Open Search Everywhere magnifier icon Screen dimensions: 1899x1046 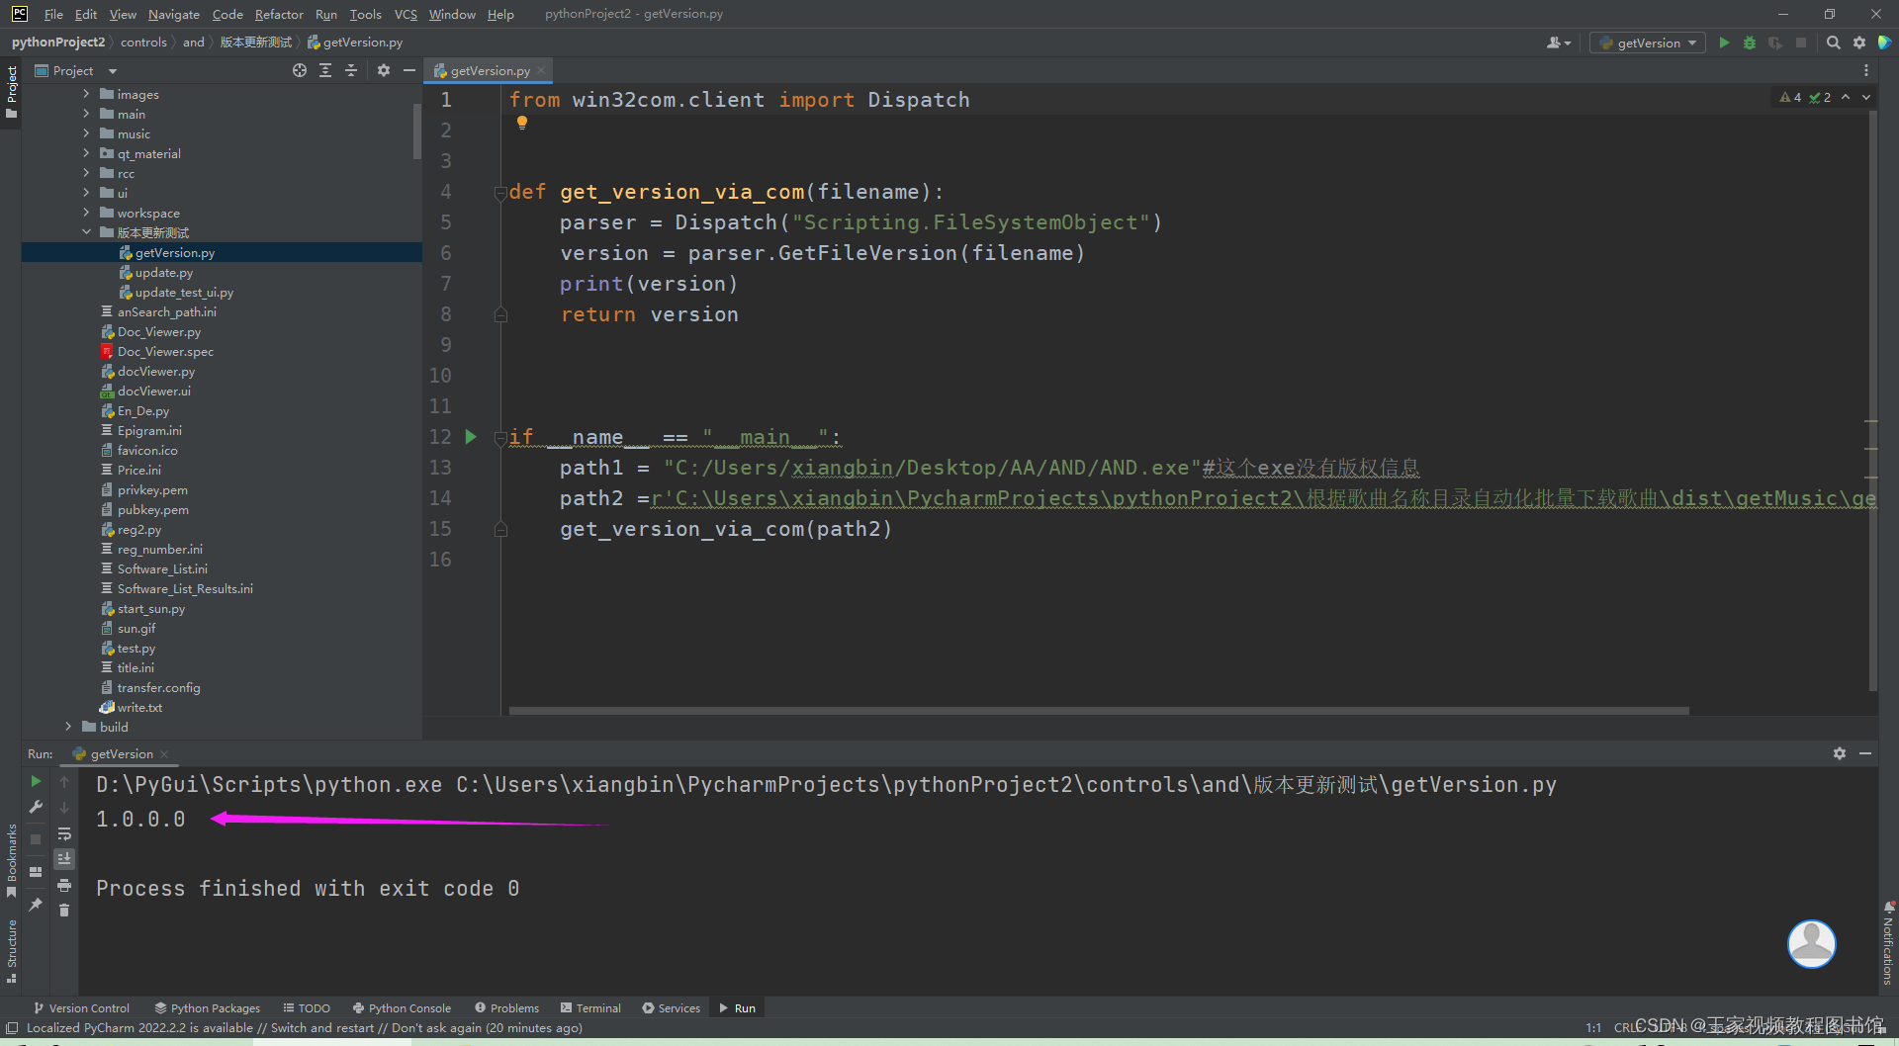[x=1833, y=43]
